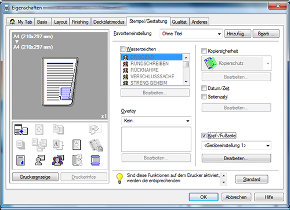290x210 pixels.
Task: Switch to the Deckblattmodus tab
Action: point(109,22)
